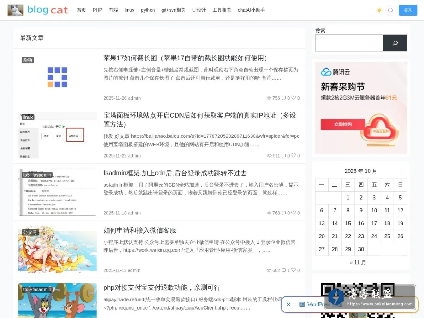Viewport: 424px width, 318px height.
Task: Click the dark sidebar search submit button
Action: pos(395,43)
